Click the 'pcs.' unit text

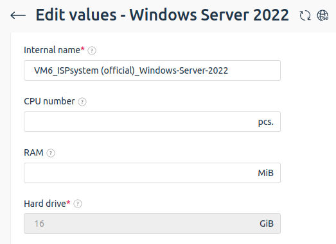(x=266, y=122)
